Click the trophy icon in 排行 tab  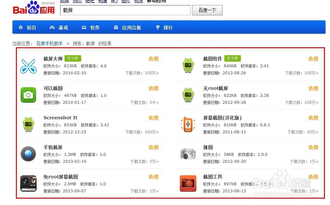coord(158,27)
